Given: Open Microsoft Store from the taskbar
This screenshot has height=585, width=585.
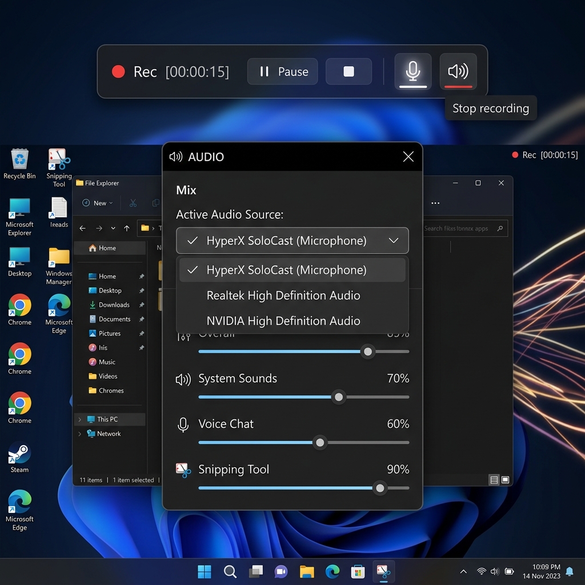Looking at the screenshot, I should click(358, 571).
